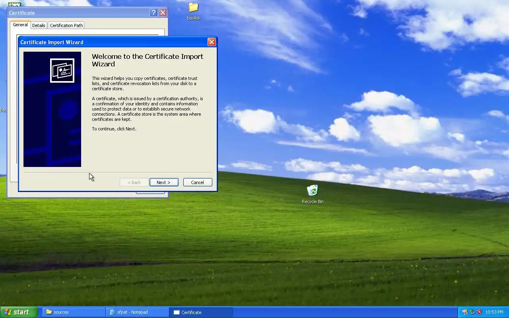Click the Found New Hardware tray icon
This screenshot has height=318, width=509.
465,312
